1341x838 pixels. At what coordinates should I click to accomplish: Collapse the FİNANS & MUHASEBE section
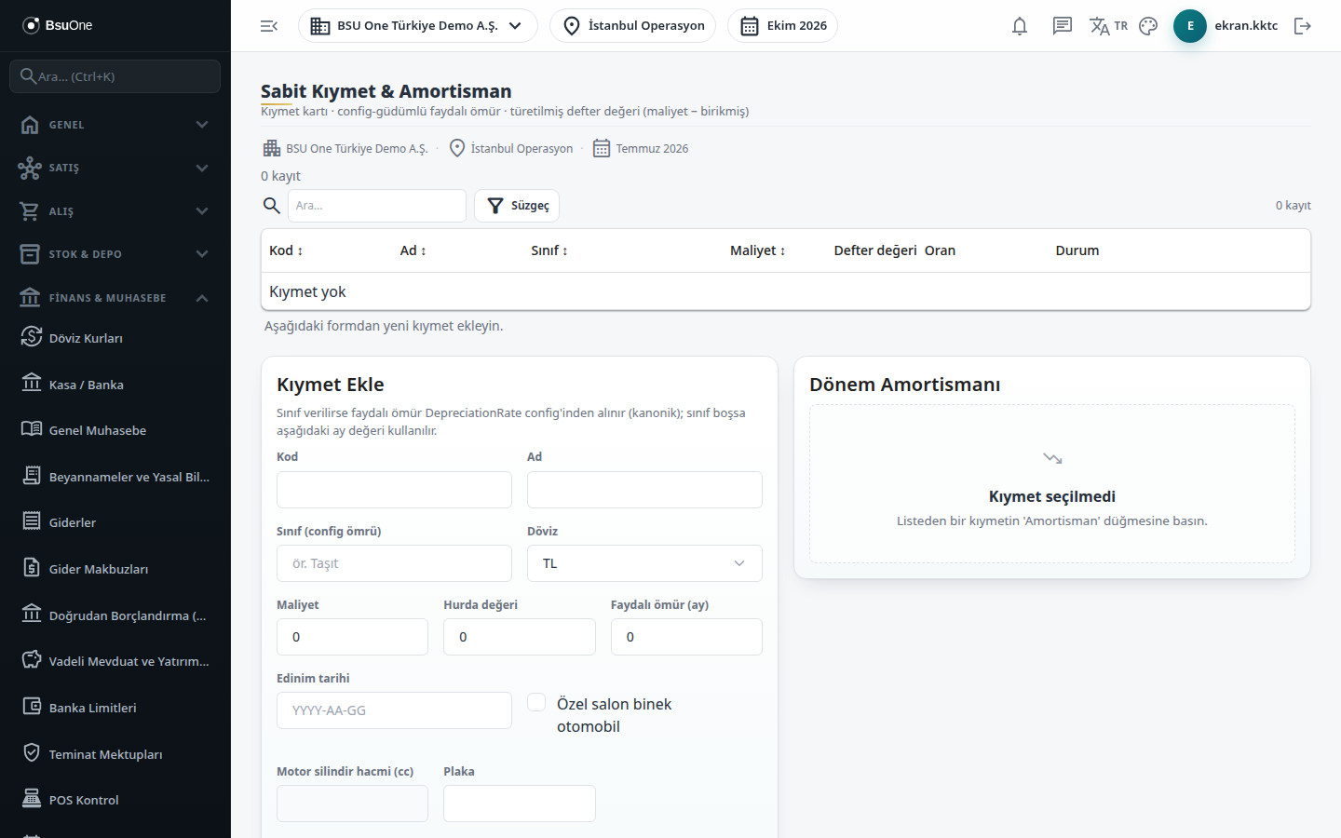(x=115, y=298)
